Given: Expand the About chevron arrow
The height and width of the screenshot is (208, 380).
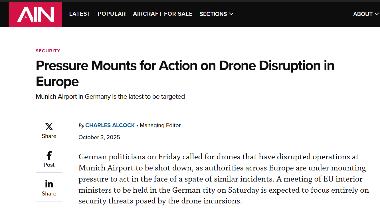Looking at the screenshot, I should tap(376, 14).
